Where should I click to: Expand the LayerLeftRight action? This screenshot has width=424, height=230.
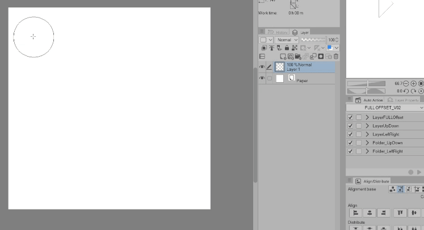[x=367, y=134]
